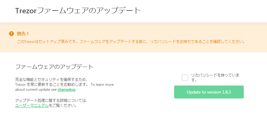Click the をご覧ください text after the manual link
Screen dimensions: 267x117
tap(63, 106)
